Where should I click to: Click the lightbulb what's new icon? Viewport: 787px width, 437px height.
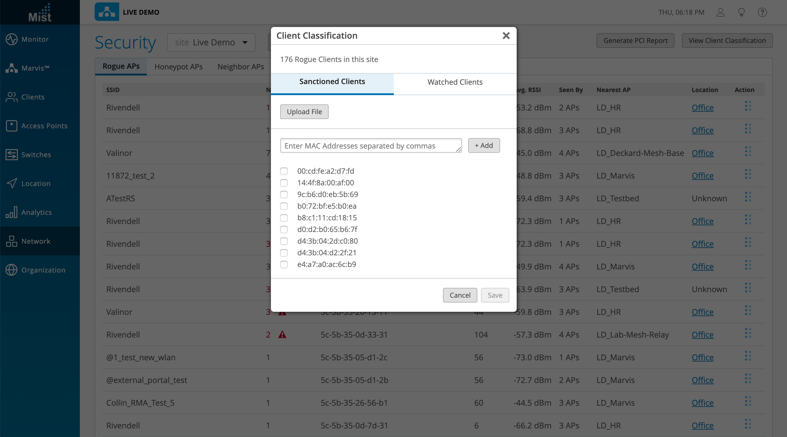pyautogui.click(x=741, y=12)
